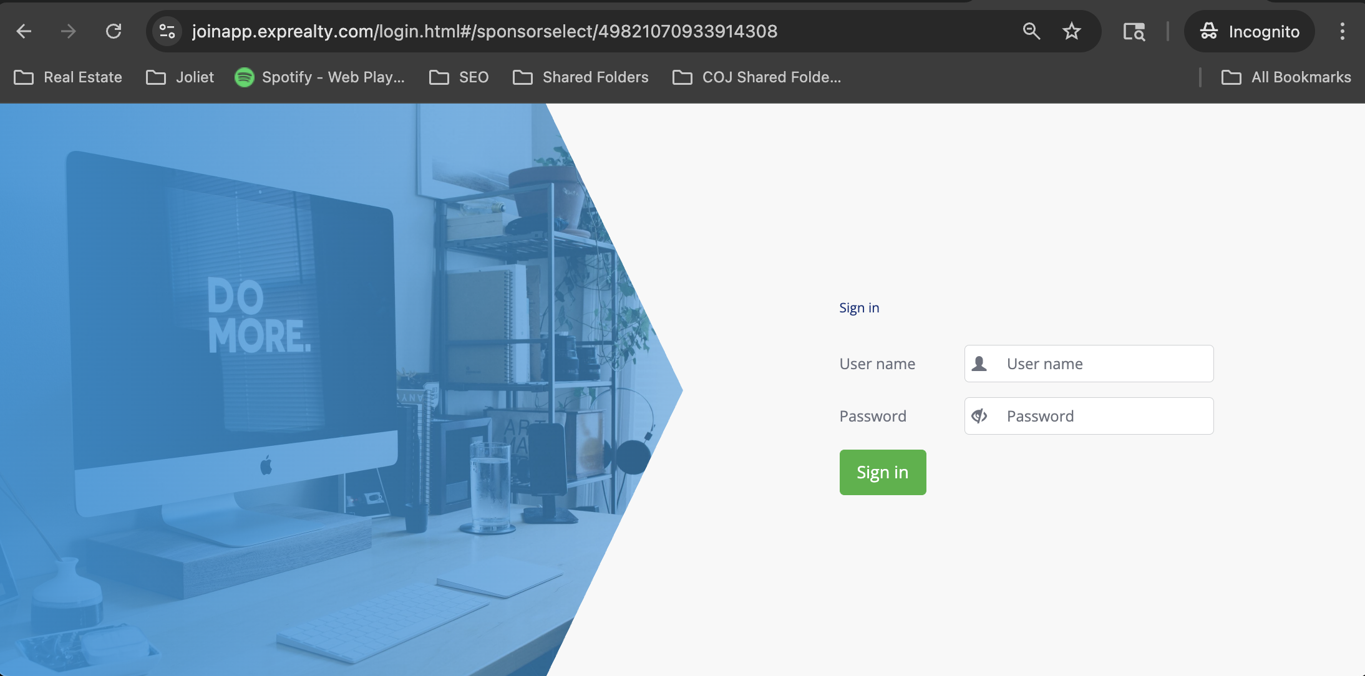Click the browser forward arrow

pos(69,31)
